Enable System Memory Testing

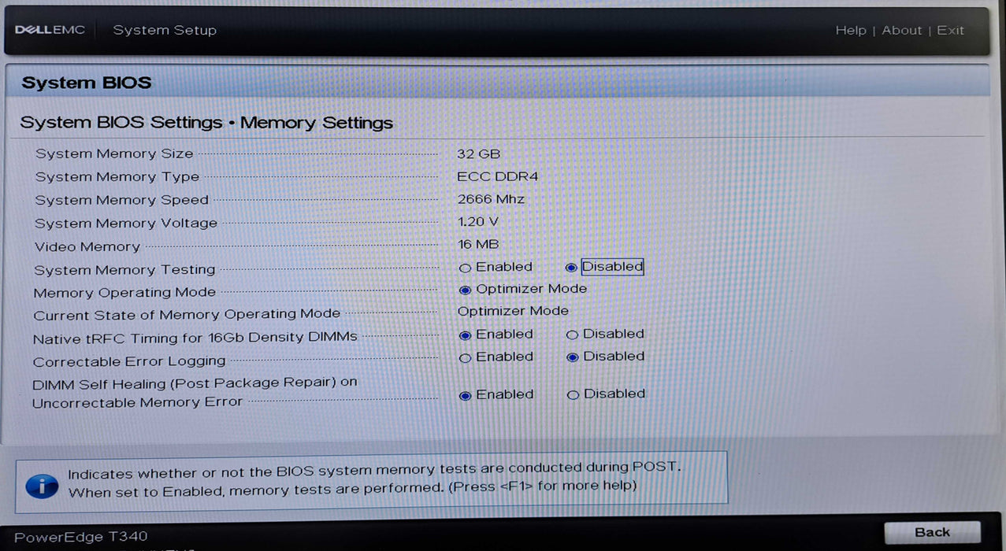[465, 268]
